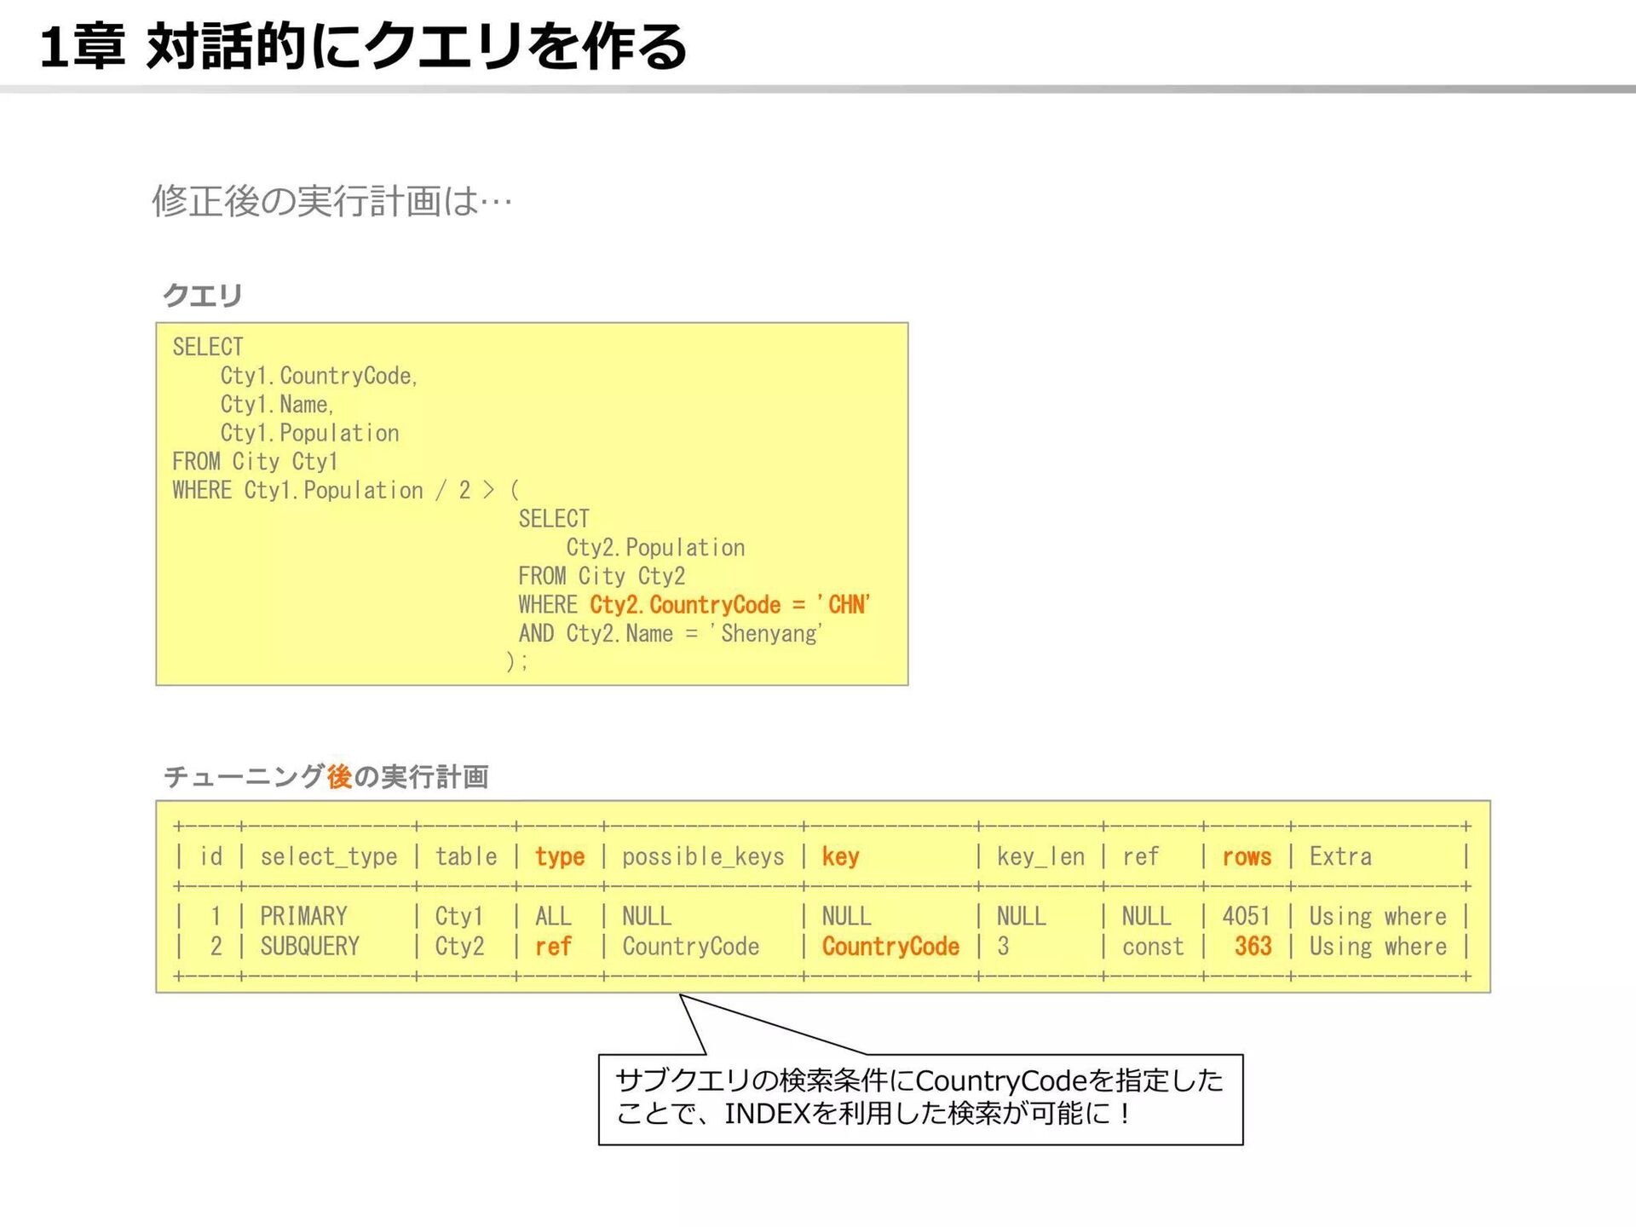Click the highlighted Cty2.CountryCode = 'CHN' condition
Image resolution: width=1636 pixels, height=1227 pixels.
[x=729, y=605]
